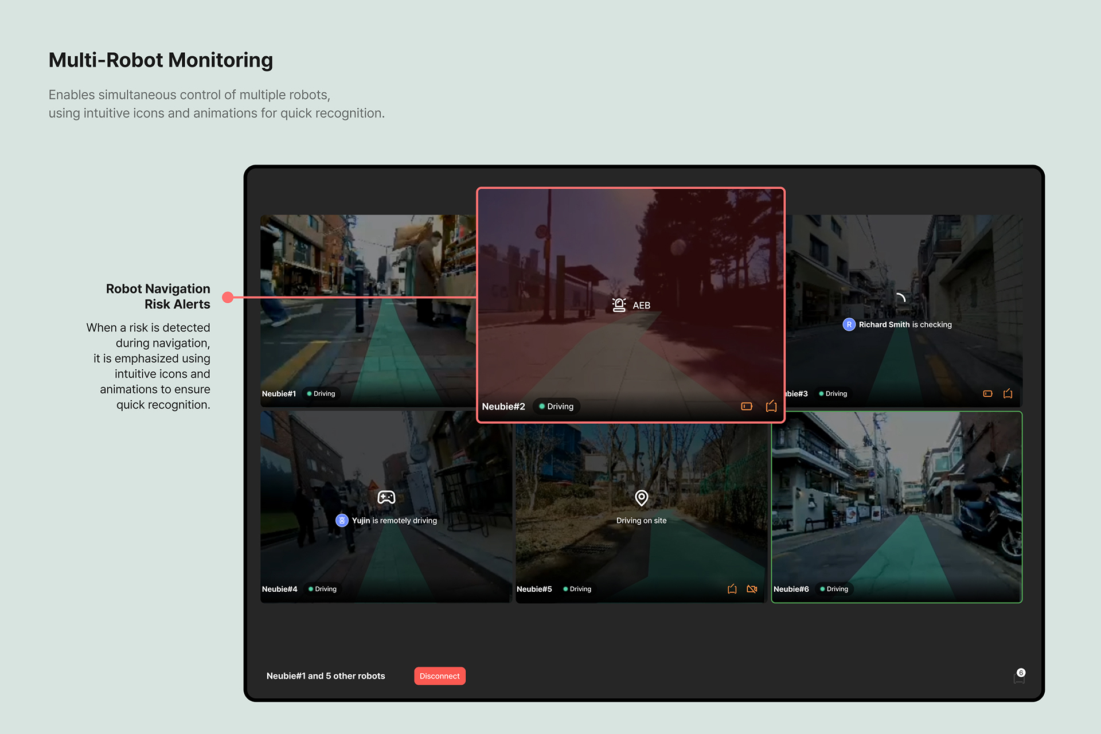Click the low battery icon on Neubie#3
The width and height of the screenshot is (1101, 734).
(987, 394)
